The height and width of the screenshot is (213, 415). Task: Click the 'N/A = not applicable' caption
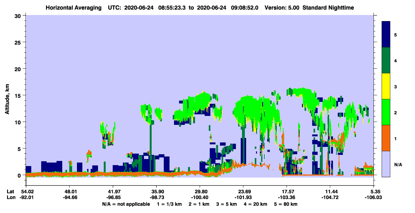[126, 204]
